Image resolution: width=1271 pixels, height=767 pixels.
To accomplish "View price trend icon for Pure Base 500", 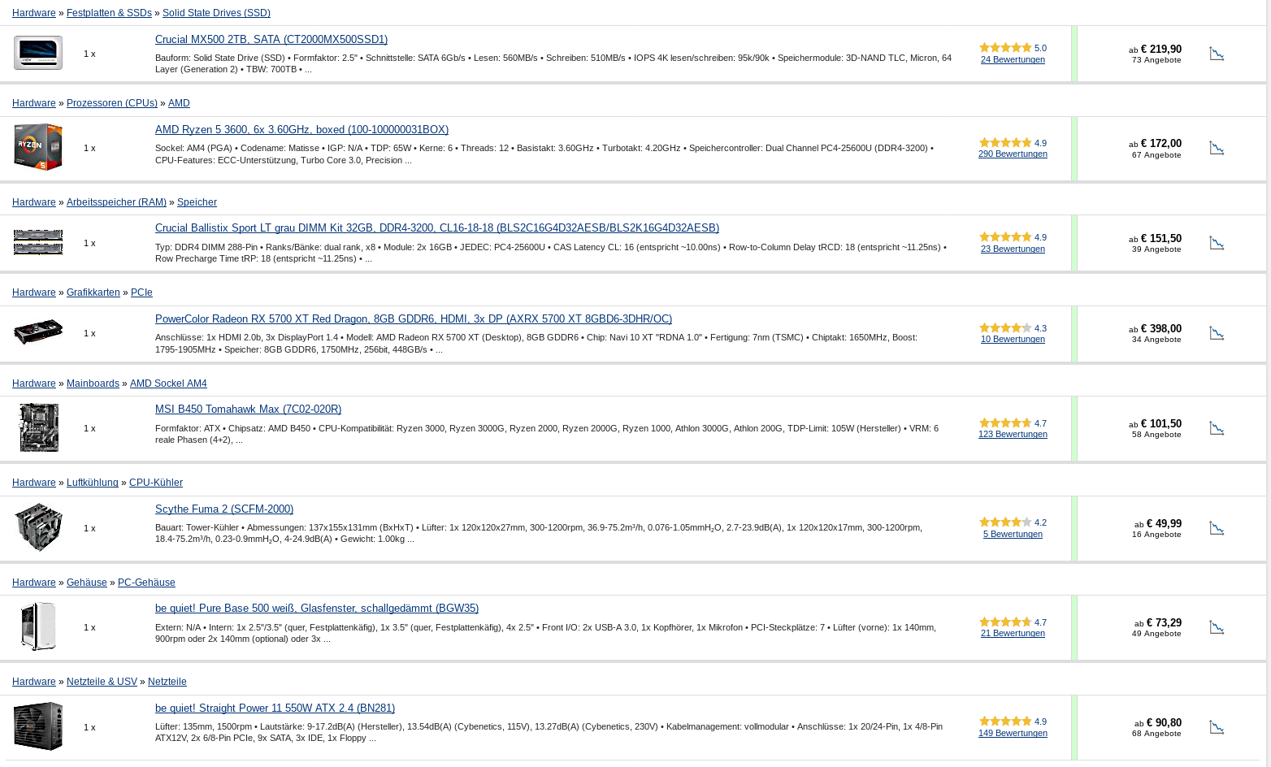I will pos(1217,627).
